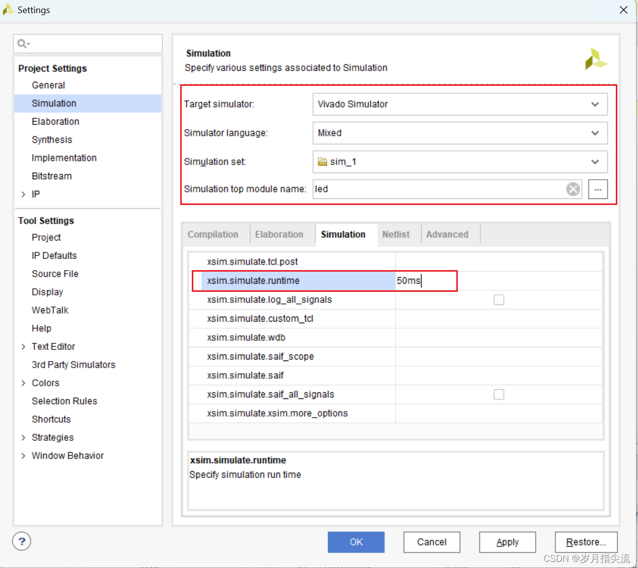This screenshot has width=638, height=568.
Task: Click the search magnifier icon
Action: pyautogui.click(x=23, y=44)
